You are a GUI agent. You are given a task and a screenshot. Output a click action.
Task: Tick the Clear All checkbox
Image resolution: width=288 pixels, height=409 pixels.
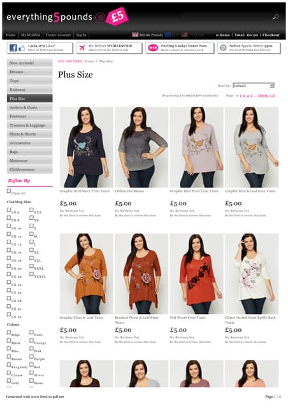(x=9, y=191)
